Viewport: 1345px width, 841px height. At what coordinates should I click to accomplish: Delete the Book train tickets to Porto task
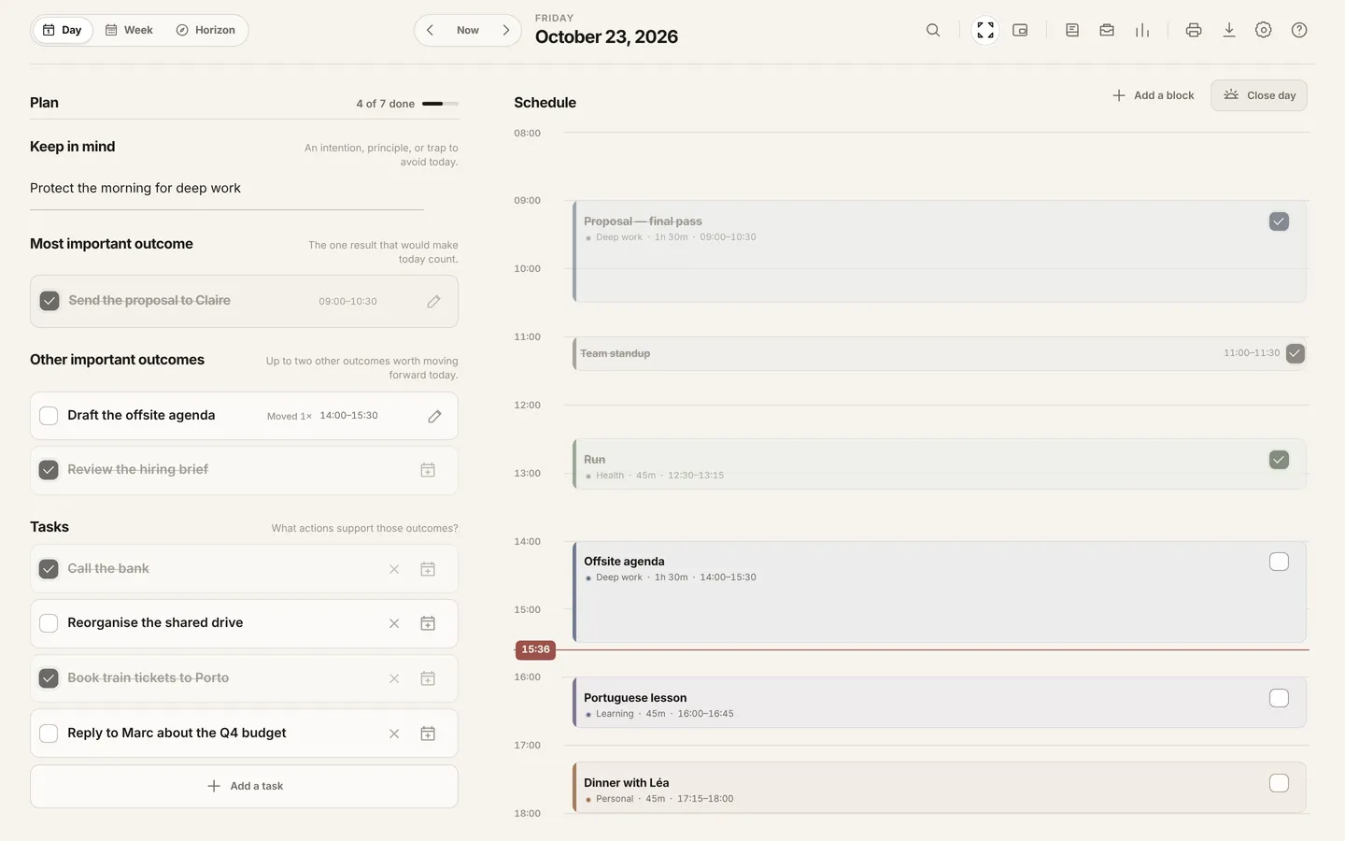pos(394,678)
